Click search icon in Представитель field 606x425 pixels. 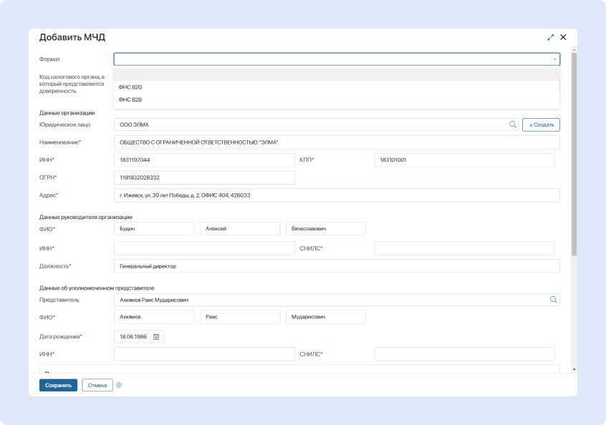pos(553,300)
